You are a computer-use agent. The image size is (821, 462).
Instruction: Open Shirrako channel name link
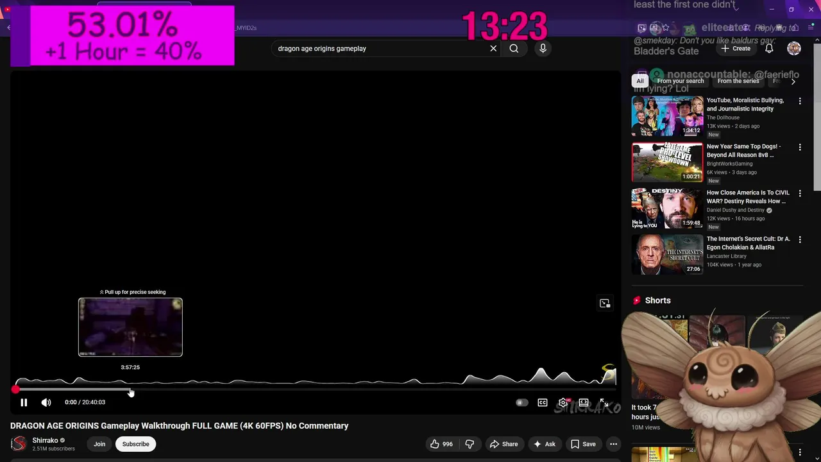click(x=45, y=440)
